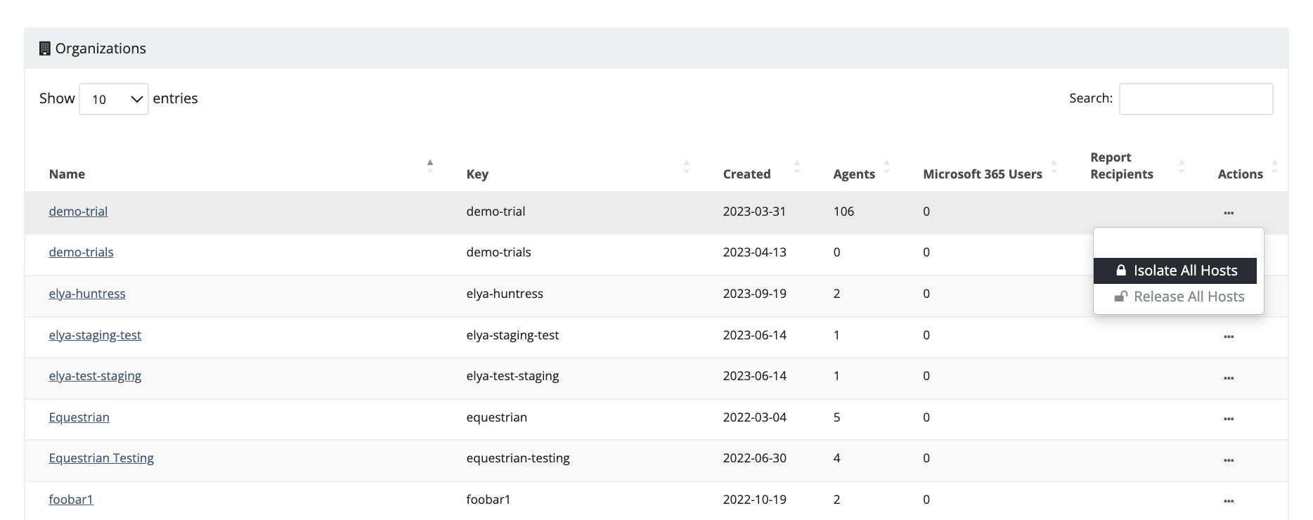Sort table by Created column arrows

pos(797,167)
